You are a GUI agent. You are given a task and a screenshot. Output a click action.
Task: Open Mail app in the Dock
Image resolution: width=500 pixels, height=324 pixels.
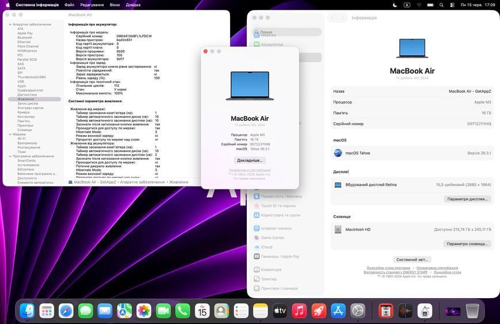pyautogui.click(x=105, y=311)
